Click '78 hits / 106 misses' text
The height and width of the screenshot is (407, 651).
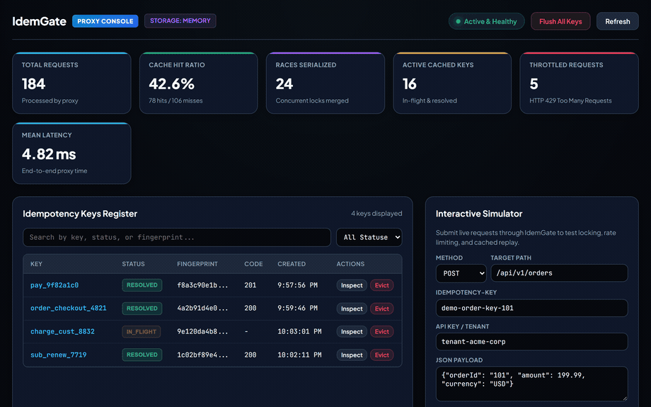click(175, 101)
